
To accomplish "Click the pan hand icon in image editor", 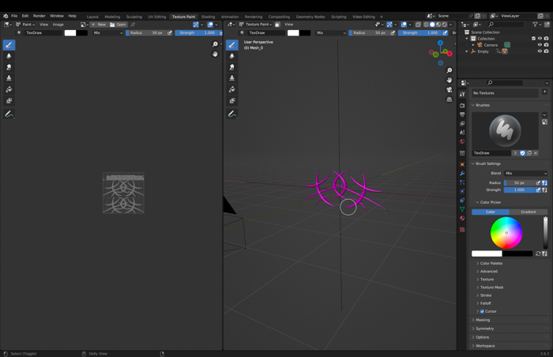I will [215, 54].
